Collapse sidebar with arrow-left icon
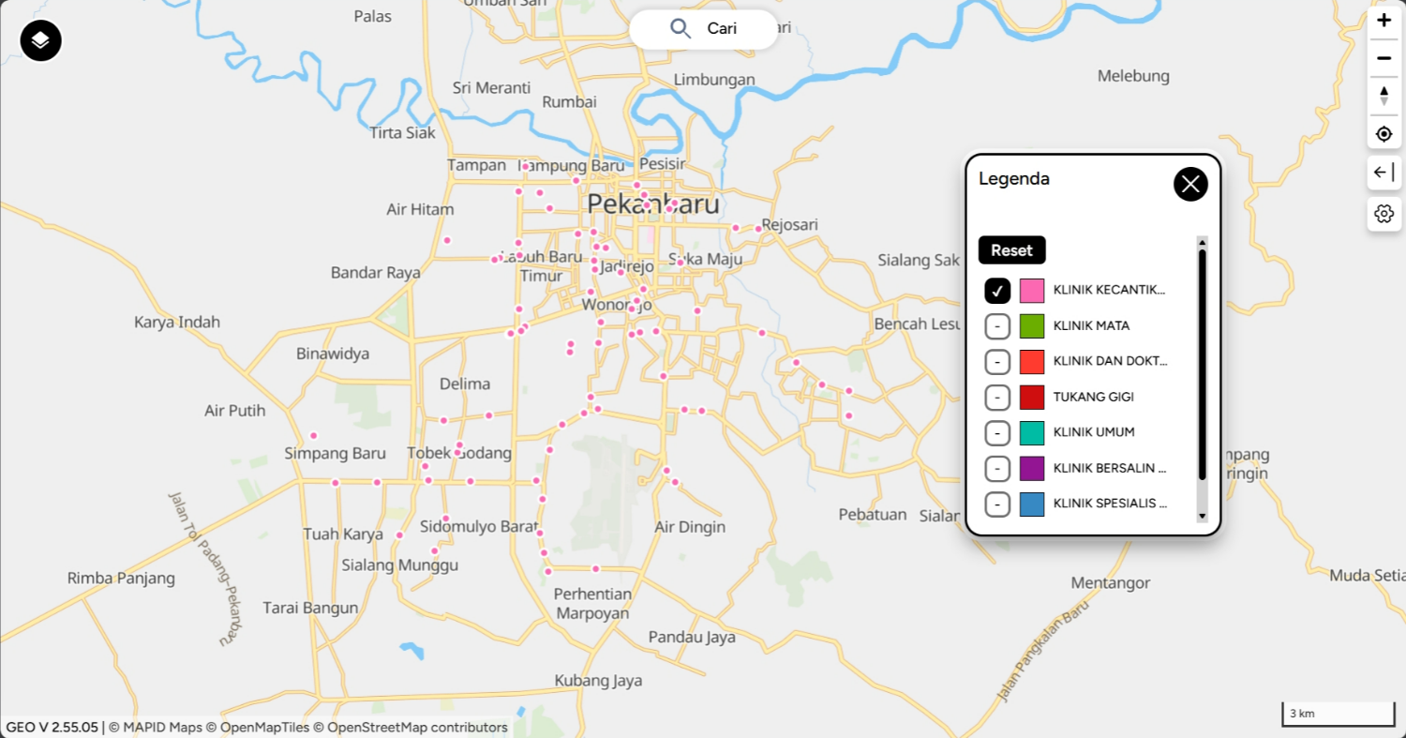The image size is (1406, 738). coord(1384,173)
